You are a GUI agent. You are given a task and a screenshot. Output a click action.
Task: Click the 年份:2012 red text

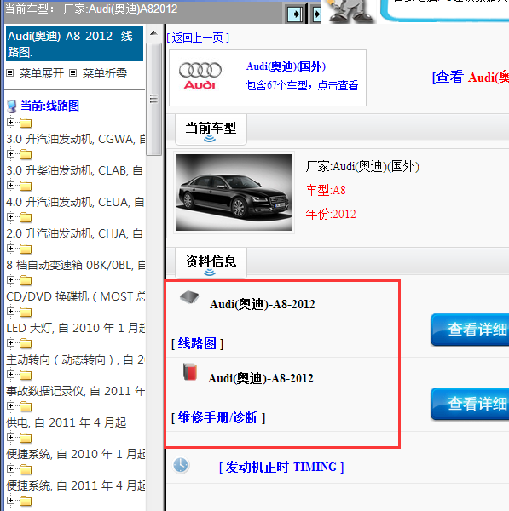pos(331,214)
